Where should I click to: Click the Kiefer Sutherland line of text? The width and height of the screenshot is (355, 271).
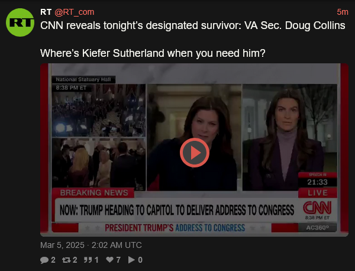coord(153,53)
